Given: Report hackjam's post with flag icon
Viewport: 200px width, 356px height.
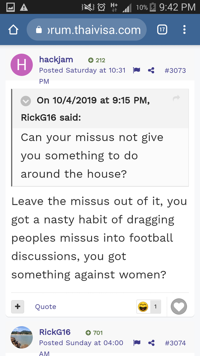Looking at the screenshot, I should point(136,70).
